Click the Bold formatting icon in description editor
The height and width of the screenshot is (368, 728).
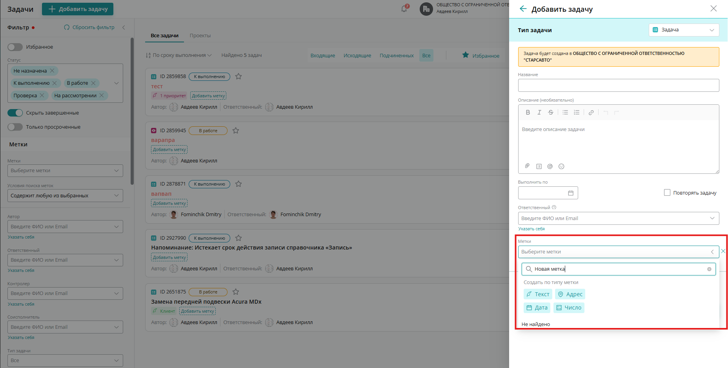pos(528,113)
